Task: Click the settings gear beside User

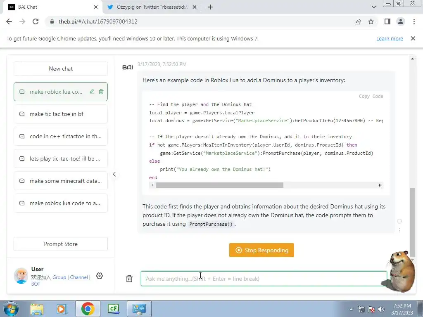Action: tap(100, 276)
